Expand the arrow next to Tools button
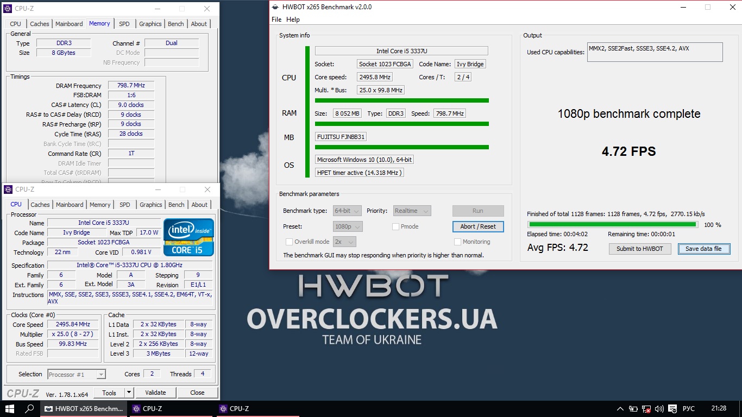Image resolution: width=742 pixels, height=417 pixels. tap(129, 393)
